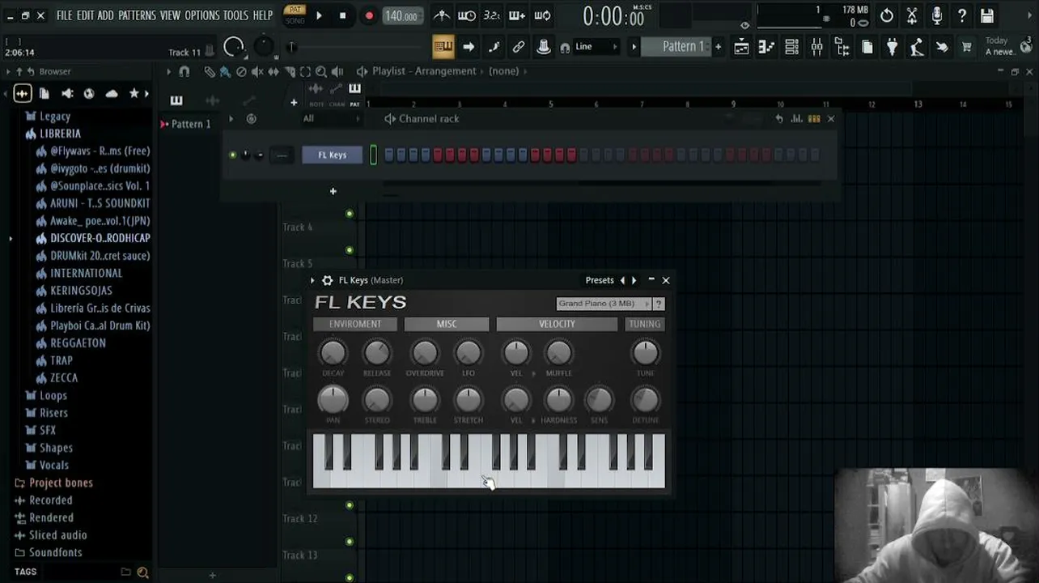This screenshot has height=583, width=1039.
Task: Open the EDIT menu
Action: click(x=85, y=15)
